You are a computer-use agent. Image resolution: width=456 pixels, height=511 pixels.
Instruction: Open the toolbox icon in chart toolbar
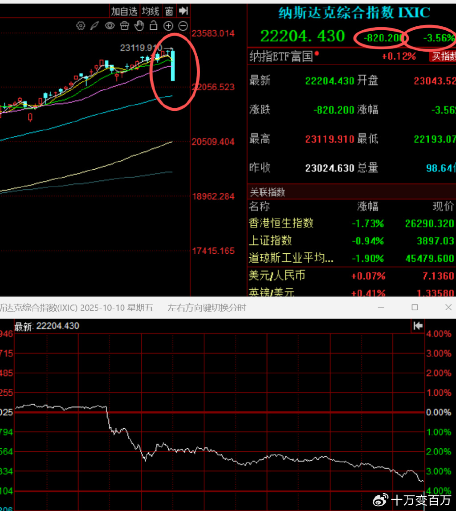point(125,25)
